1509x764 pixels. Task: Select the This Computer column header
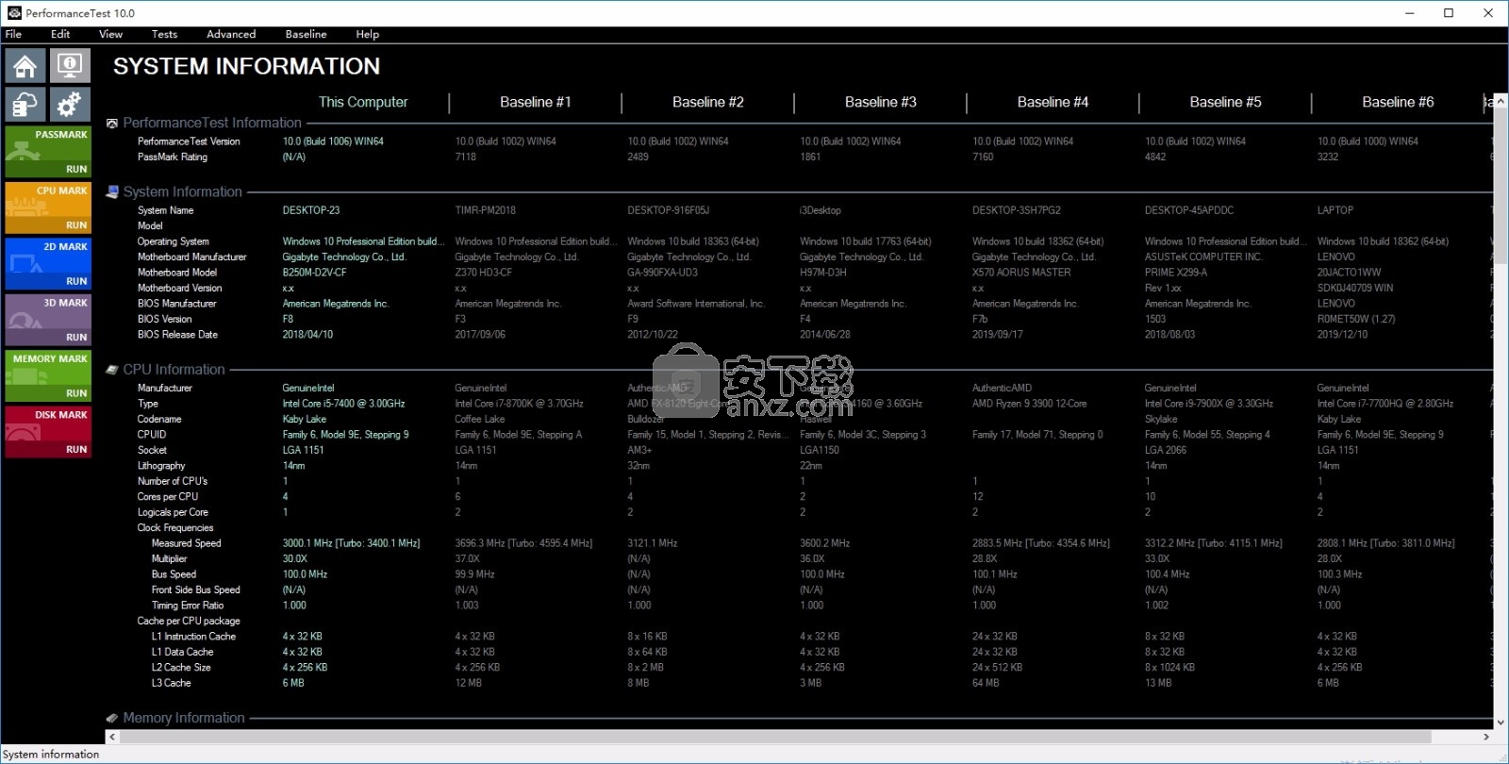coord(363,102)
